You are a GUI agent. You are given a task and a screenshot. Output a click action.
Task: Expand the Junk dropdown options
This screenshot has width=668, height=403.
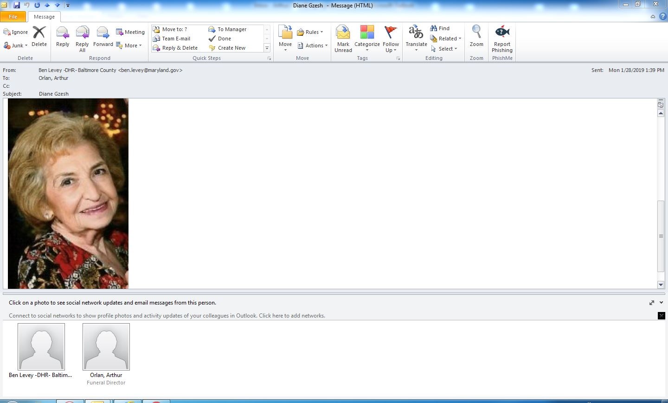click(16, 45)
